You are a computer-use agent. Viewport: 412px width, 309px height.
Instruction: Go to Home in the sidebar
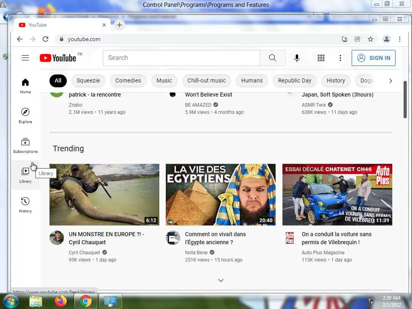click(25, 86)
